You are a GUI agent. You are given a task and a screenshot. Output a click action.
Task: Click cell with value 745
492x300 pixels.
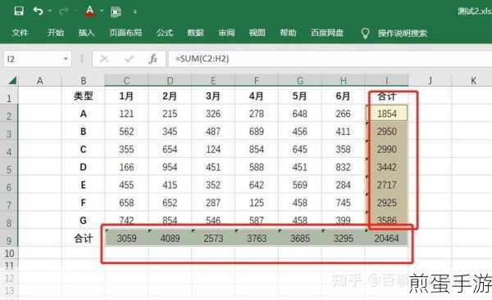coord(344,203)
